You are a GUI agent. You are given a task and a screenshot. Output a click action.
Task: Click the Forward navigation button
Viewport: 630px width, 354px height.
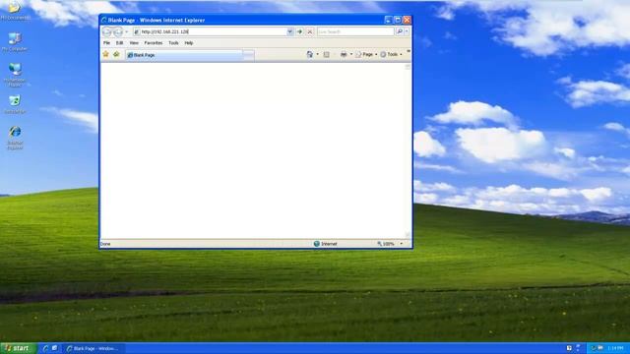click(x=118, y=31)
